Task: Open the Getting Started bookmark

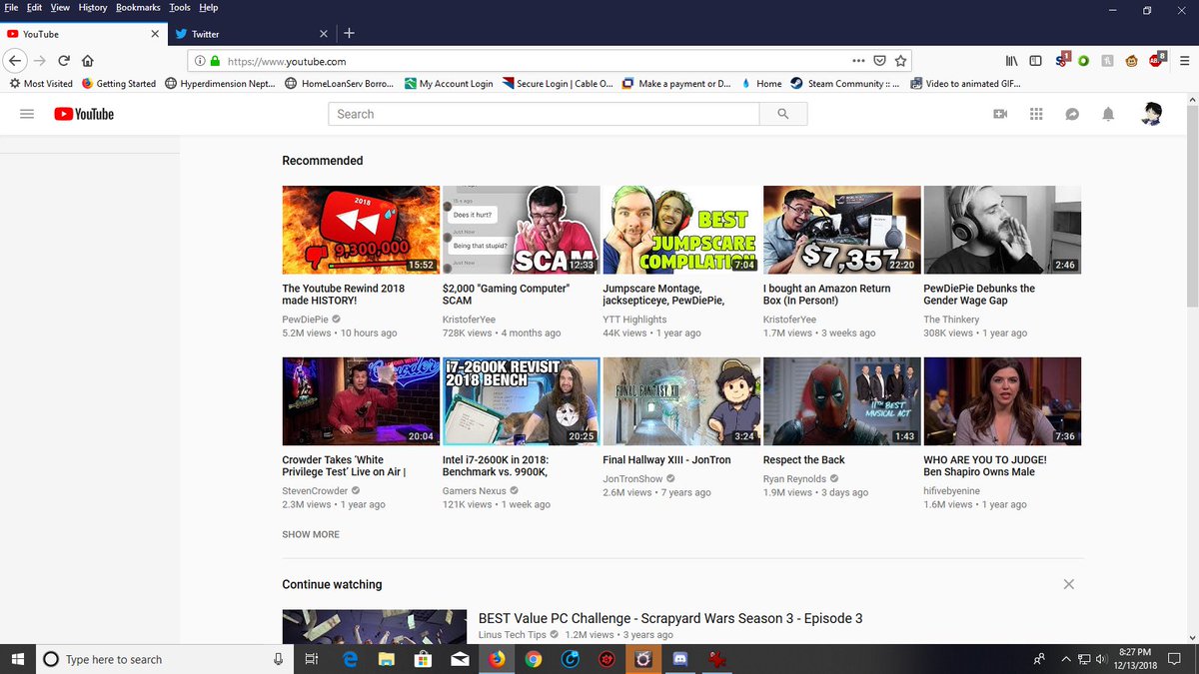Action: tap(119, 84)
